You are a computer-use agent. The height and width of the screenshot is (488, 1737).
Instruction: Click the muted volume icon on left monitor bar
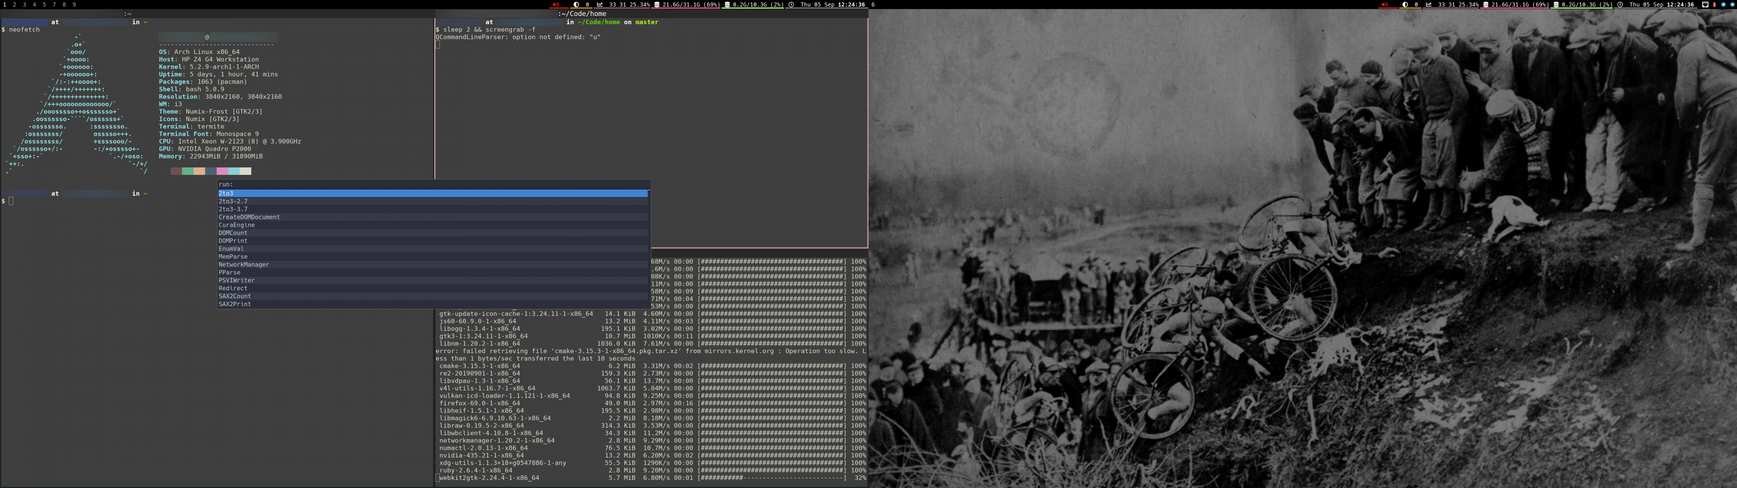click(556, 5)
